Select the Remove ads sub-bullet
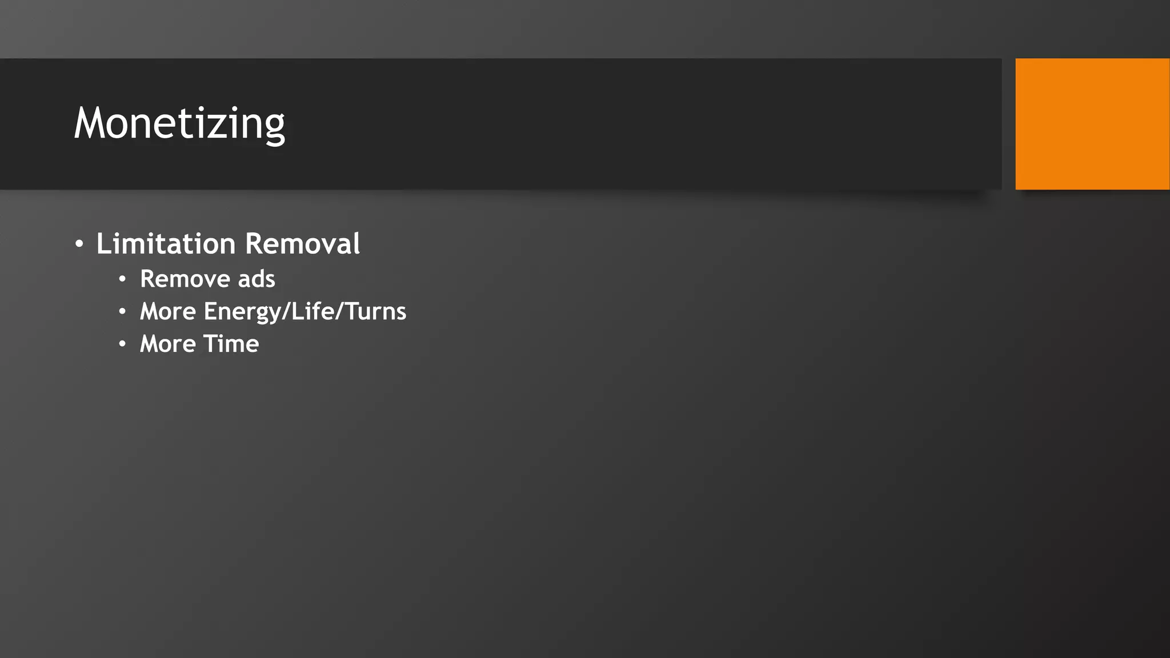 coord(207,279)
